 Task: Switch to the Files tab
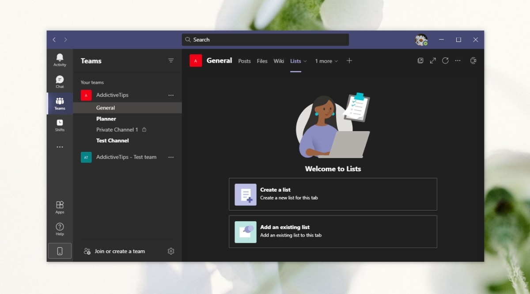[262, 61]
